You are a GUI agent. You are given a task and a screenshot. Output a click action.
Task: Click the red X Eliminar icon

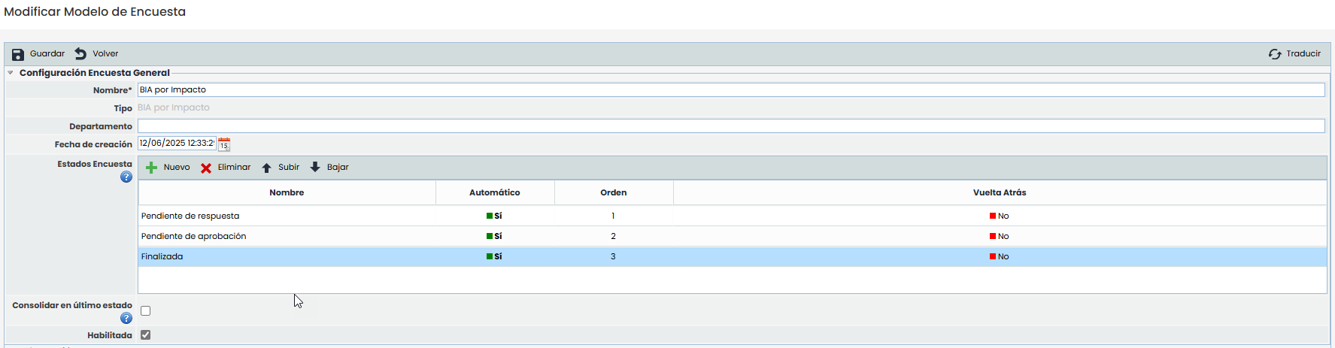click(206, 168)
